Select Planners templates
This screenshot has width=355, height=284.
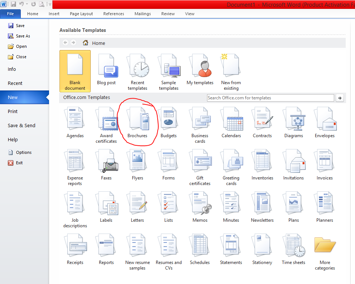pos(325,207)
